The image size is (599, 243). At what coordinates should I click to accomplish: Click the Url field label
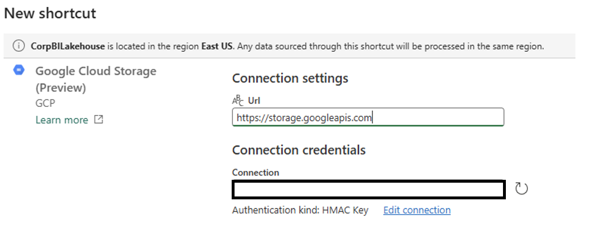tap(254, 101)
